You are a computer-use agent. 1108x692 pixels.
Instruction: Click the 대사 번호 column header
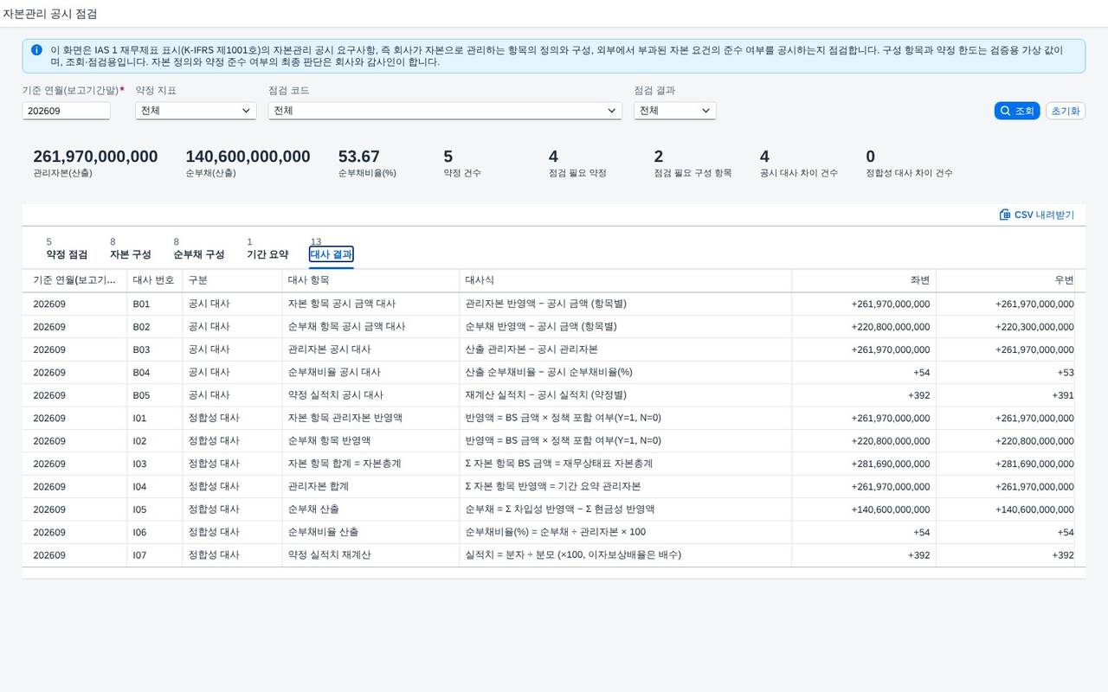coord(154,280)
